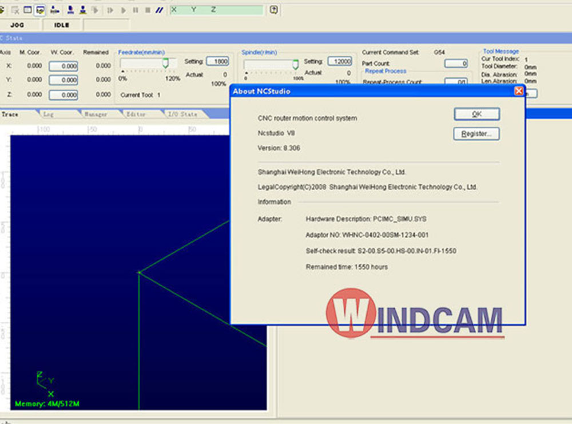Viewport: 572px width, 424px height.
Task: Click the Stop machining square icon
Action: tap(148, 10)
